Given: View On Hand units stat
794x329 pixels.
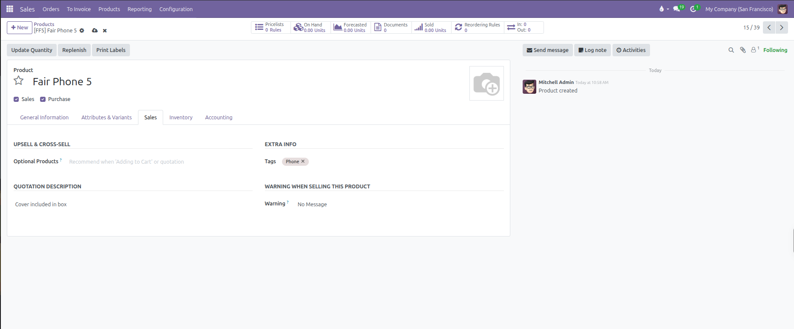Looking at the screenshot, I should 311,27.
